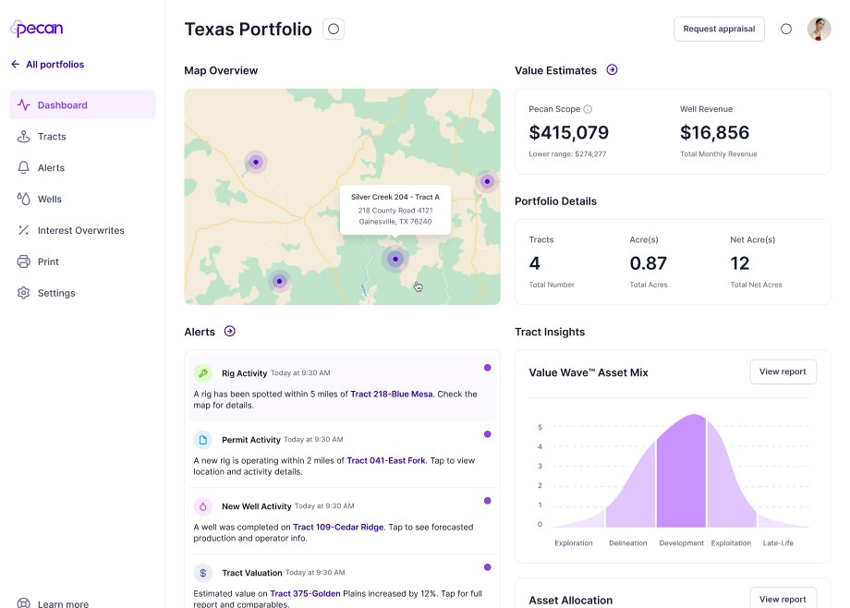View report for Value Wave Asset Mix
The image size is (850, 608).
783,372
